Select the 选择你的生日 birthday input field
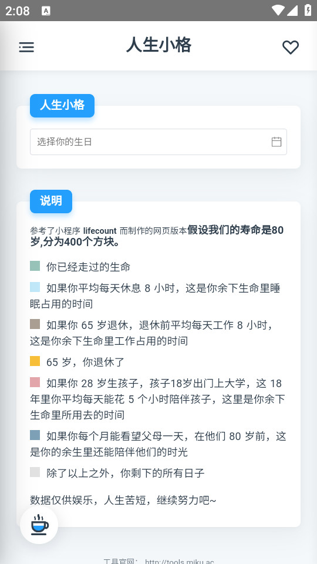The image size is (317, 564). 158,142
